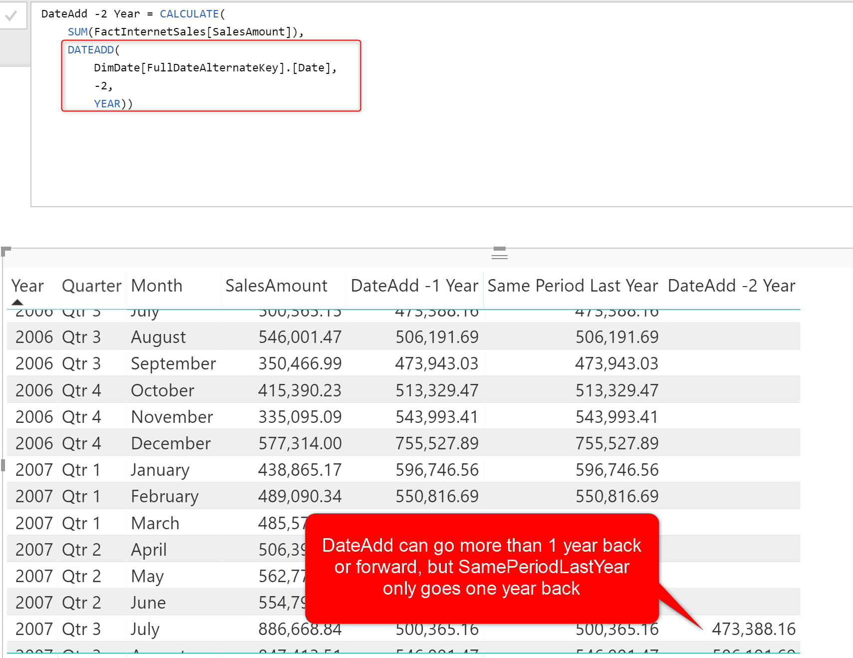The image size is (853, 658).
Task: Select the January month cell
Action: 160,470
